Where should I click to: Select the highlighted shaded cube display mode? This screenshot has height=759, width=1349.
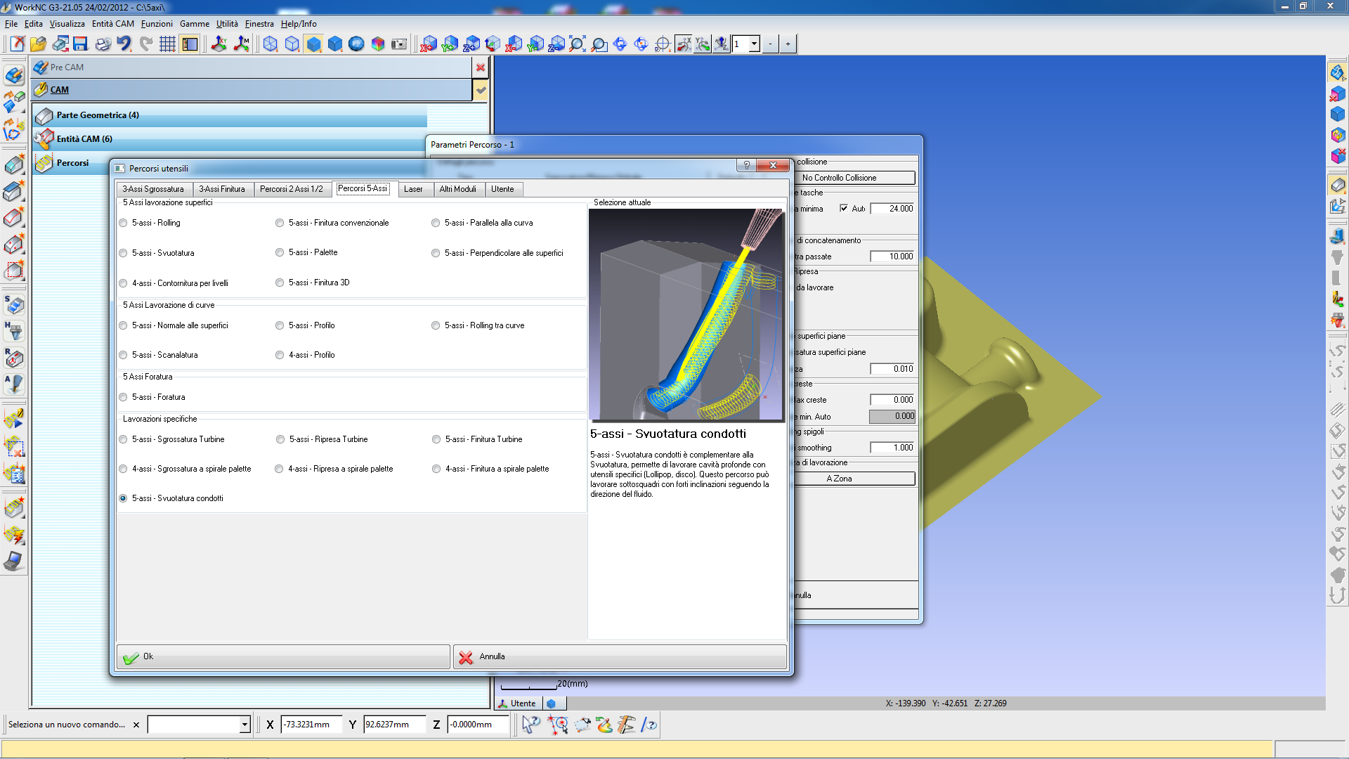[x=313, y=44]
